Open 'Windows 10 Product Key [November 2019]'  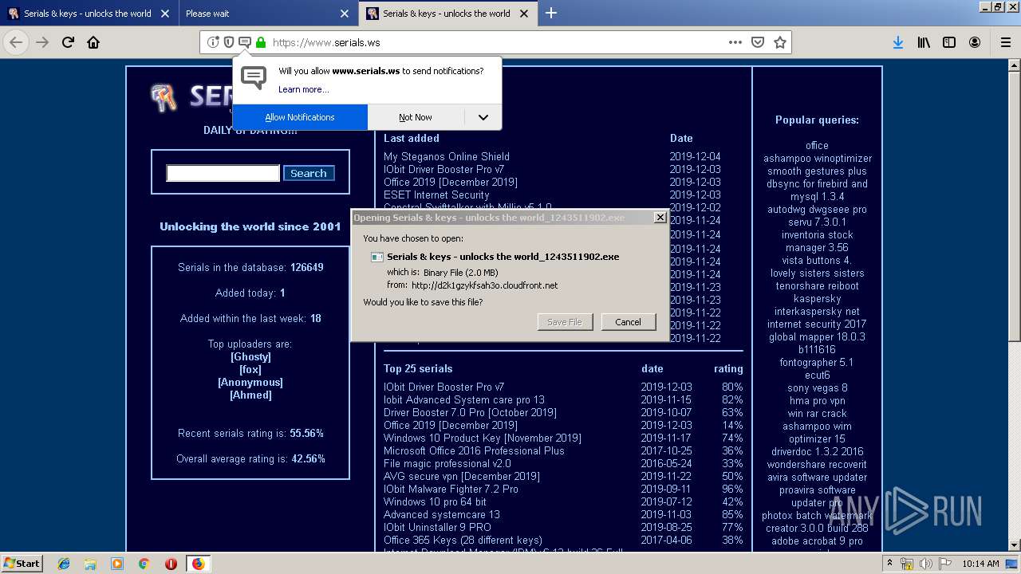pyautogui.click(x=482, y=438)
